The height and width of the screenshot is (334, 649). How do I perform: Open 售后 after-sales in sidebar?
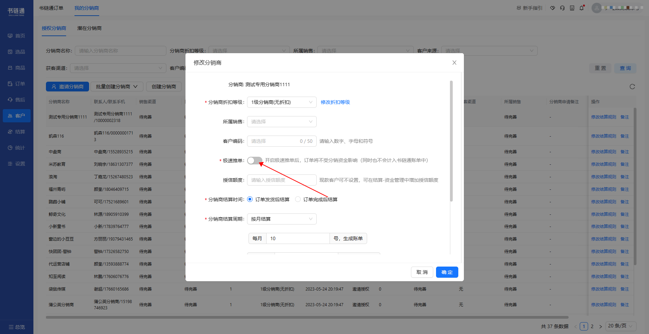(x=16, y=100)
